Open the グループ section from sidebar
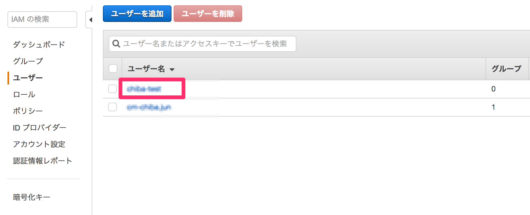530x215 pixels. pos(28,61)
